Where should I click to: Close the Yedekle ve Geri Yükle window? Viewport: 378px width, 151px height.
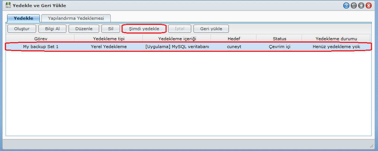point(369,6)
